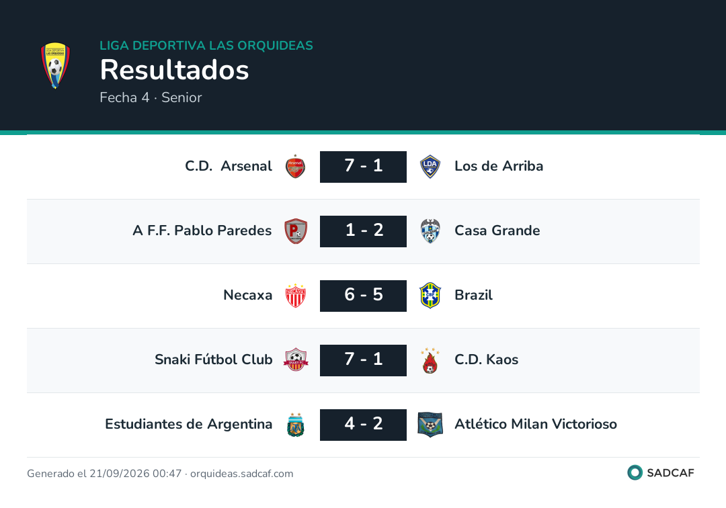
Task: Open the 6 - 5 Necaxa score box
Action: [363, 296]
